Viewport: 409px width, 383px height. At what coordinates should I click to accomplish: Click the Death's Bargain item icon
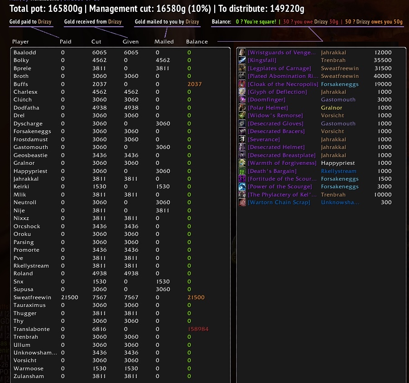tap(242, 171)
